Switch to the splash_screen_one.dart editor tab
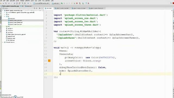Image resolution: width=174 pixels, height=98 pixels. point(62,8)
